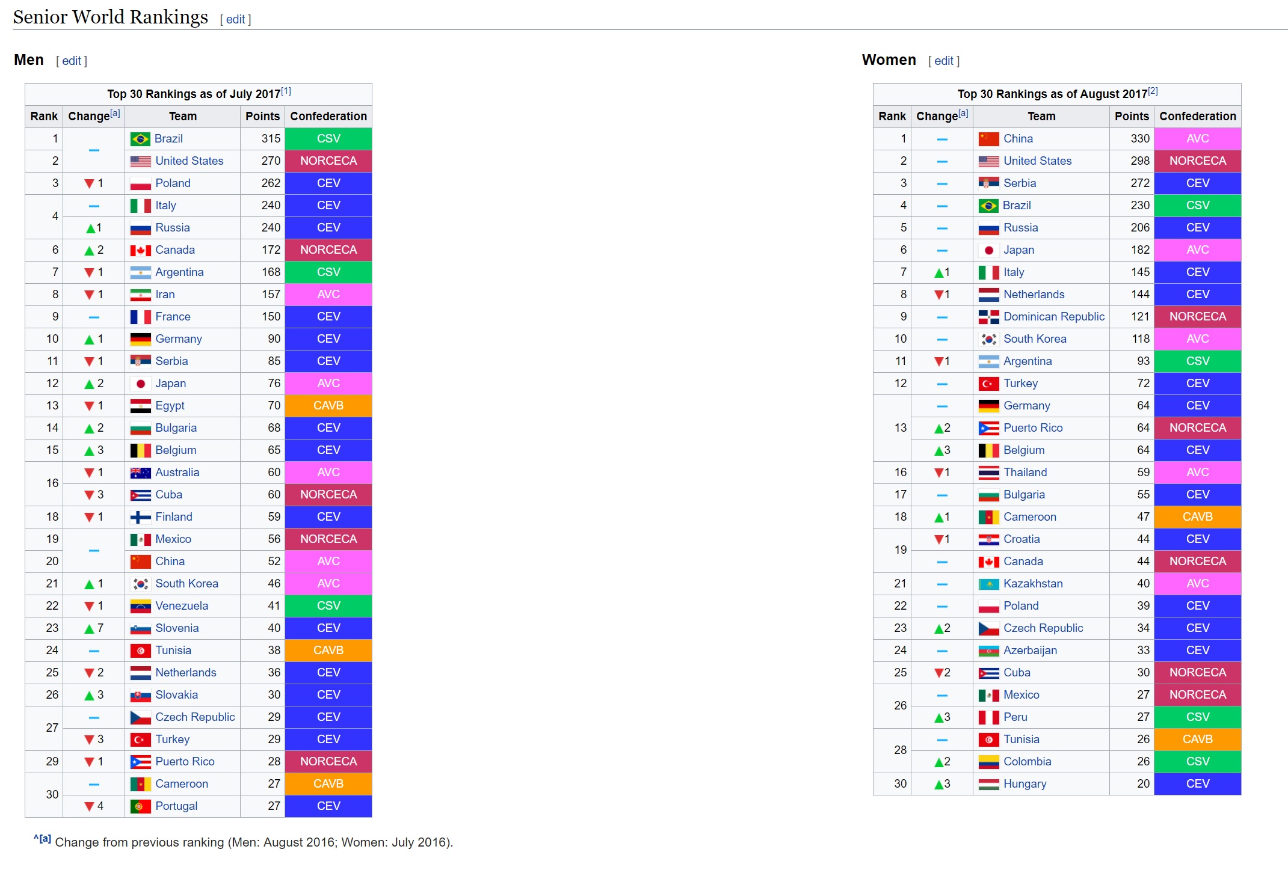The height and width of the screenshot is (870, 1288).
Task: Click the Dominican Republic flag icon
Action: tap(988, 317)
